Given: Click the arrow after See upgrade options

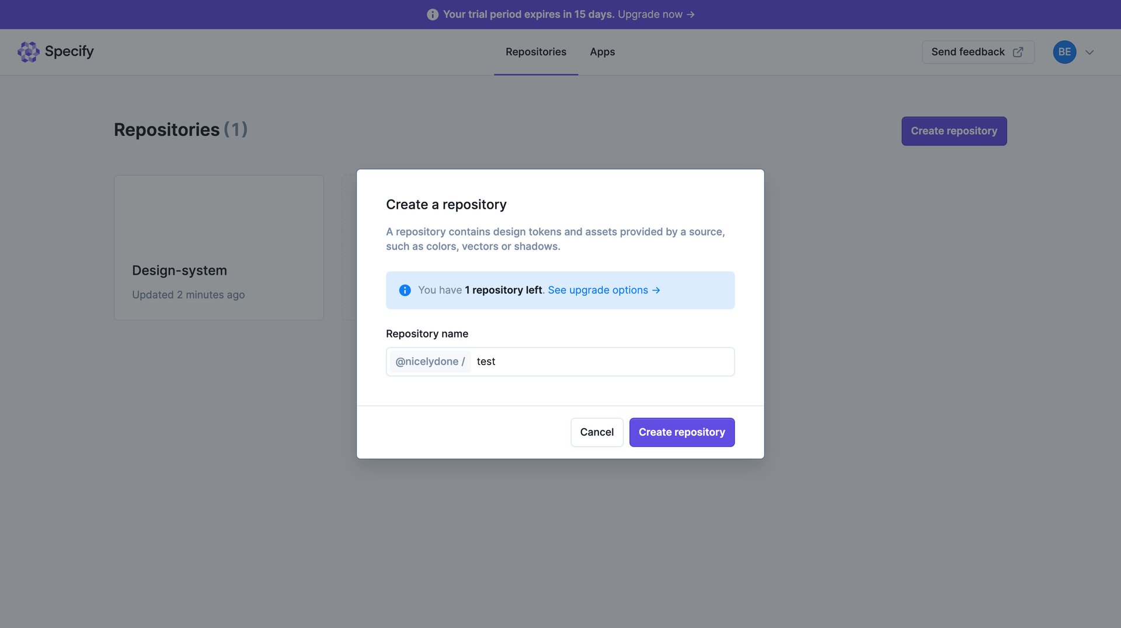Looking at the screenshot, I should [657, 290].
